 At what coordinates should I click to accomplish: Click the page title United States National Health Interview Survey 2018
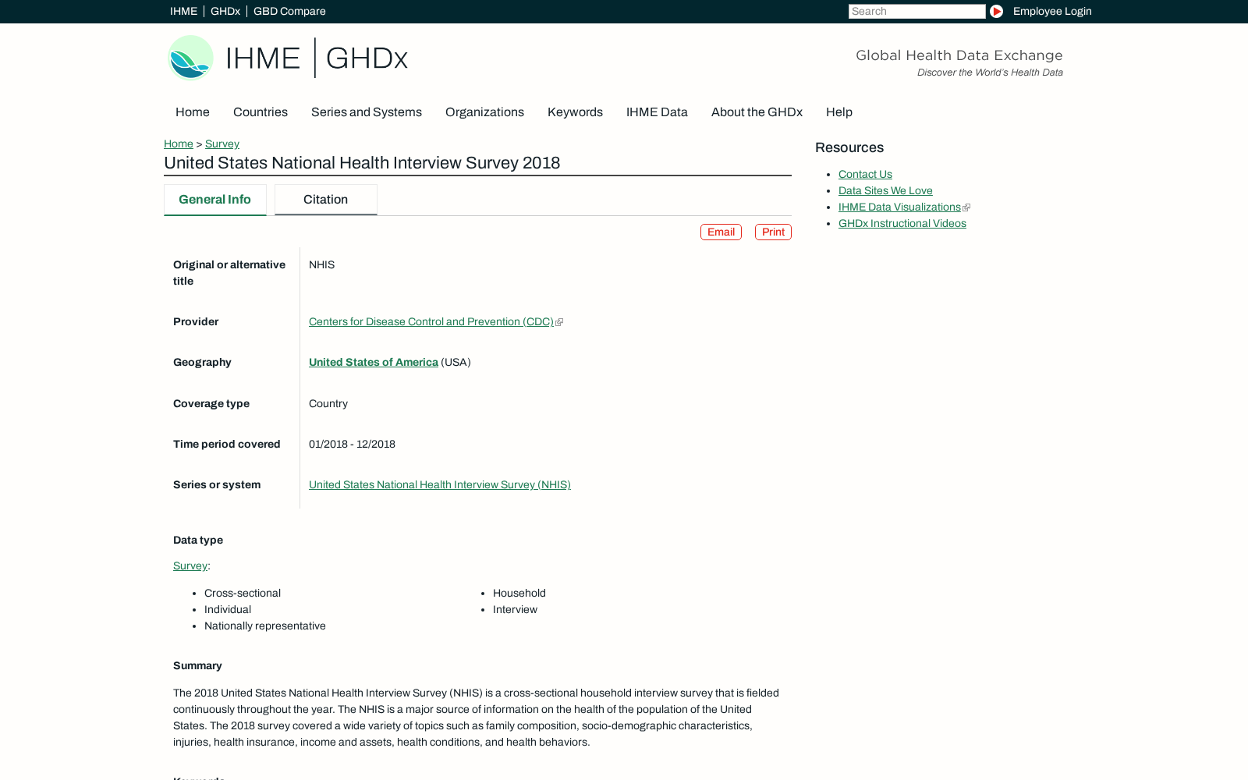pos(362,163)
